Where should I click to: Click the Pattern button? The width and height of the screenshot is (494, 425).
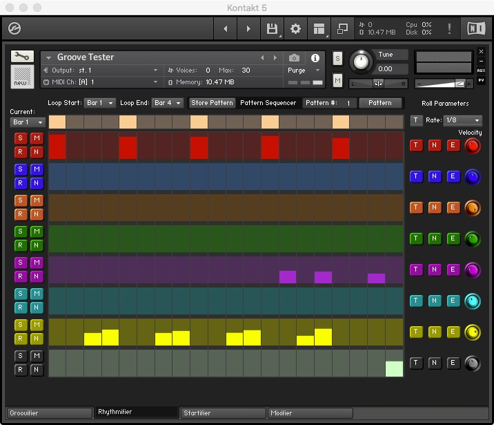pos(379,103)
